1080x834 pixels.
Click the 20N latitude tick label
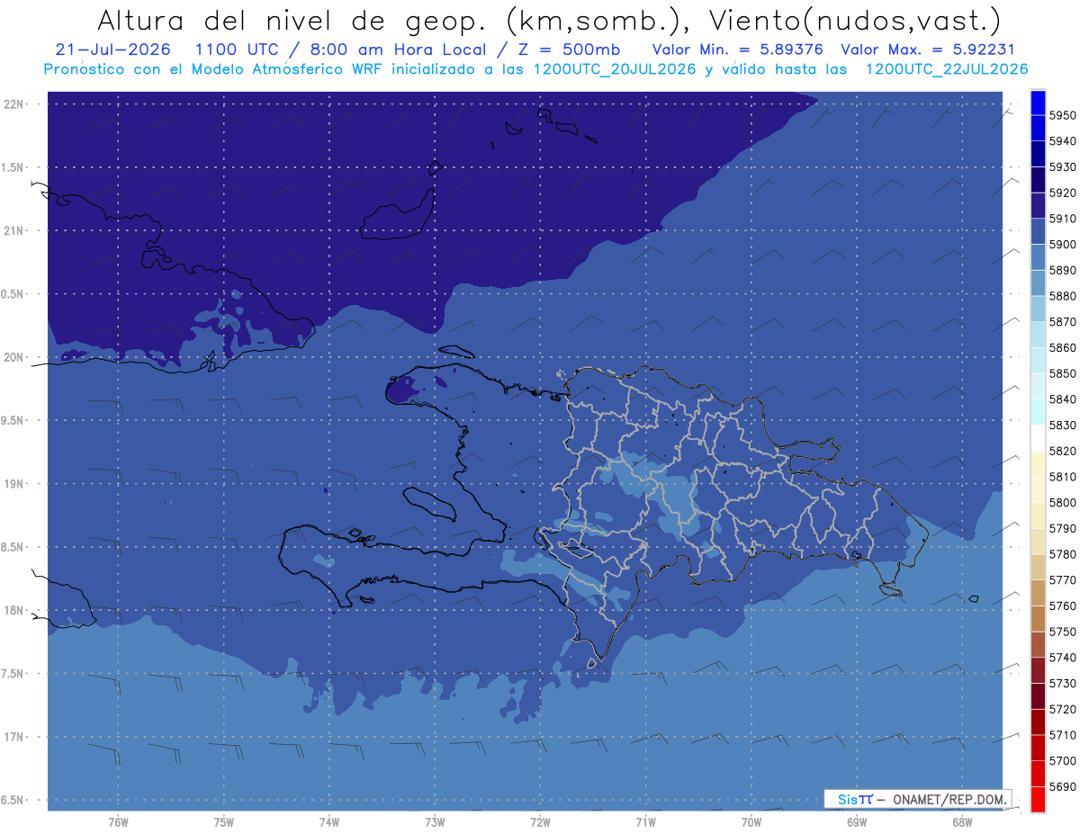15,357
